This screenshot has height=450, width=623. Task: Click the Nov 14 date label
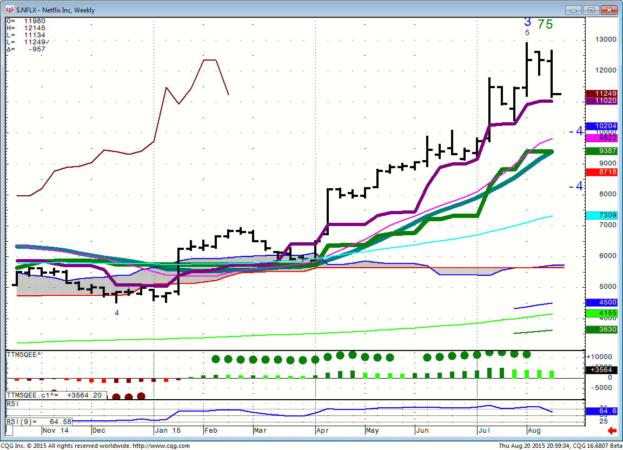tap(56, 431)
